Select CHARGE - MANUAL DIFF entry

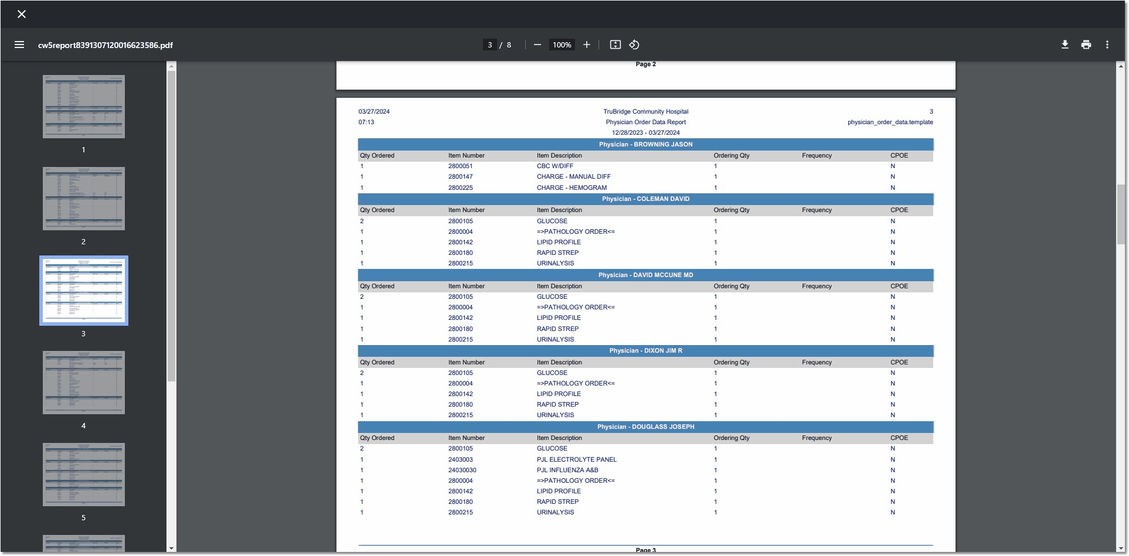[x=573, y=176]
